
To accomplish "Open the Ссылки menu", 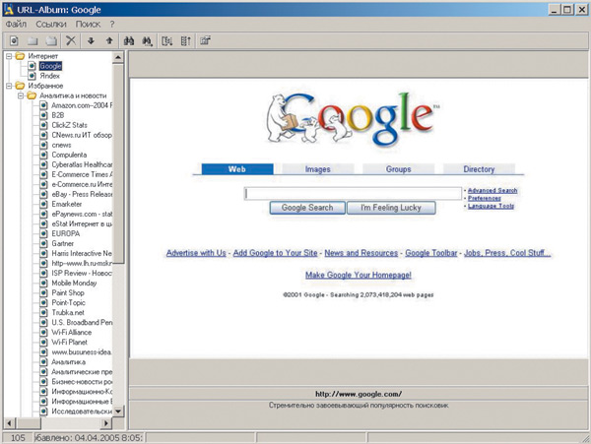I will click(x=51, y=24).
